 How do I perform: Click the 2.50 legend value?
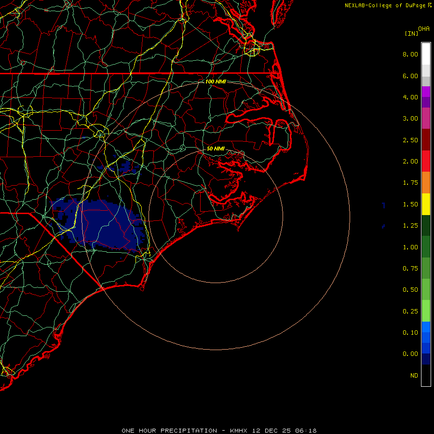pyautogui.click(x=410, y=140)
